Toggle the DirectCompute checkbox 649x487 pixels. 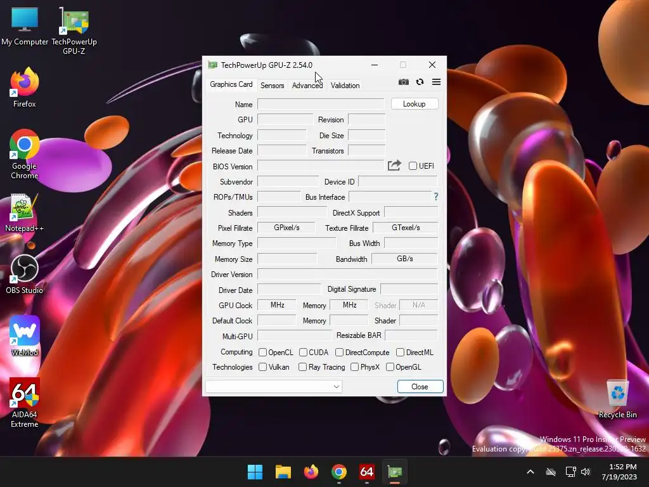[340, 352]
